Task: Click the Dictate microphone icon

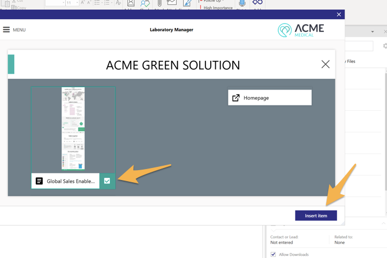Action: pos(242,3)
